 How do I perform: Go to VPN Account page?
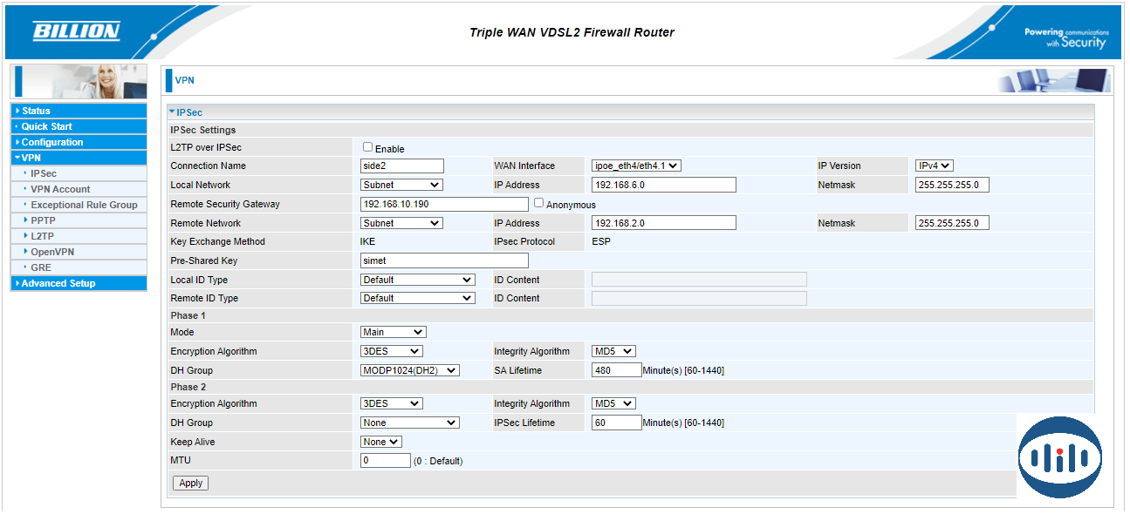coord(60,189)
